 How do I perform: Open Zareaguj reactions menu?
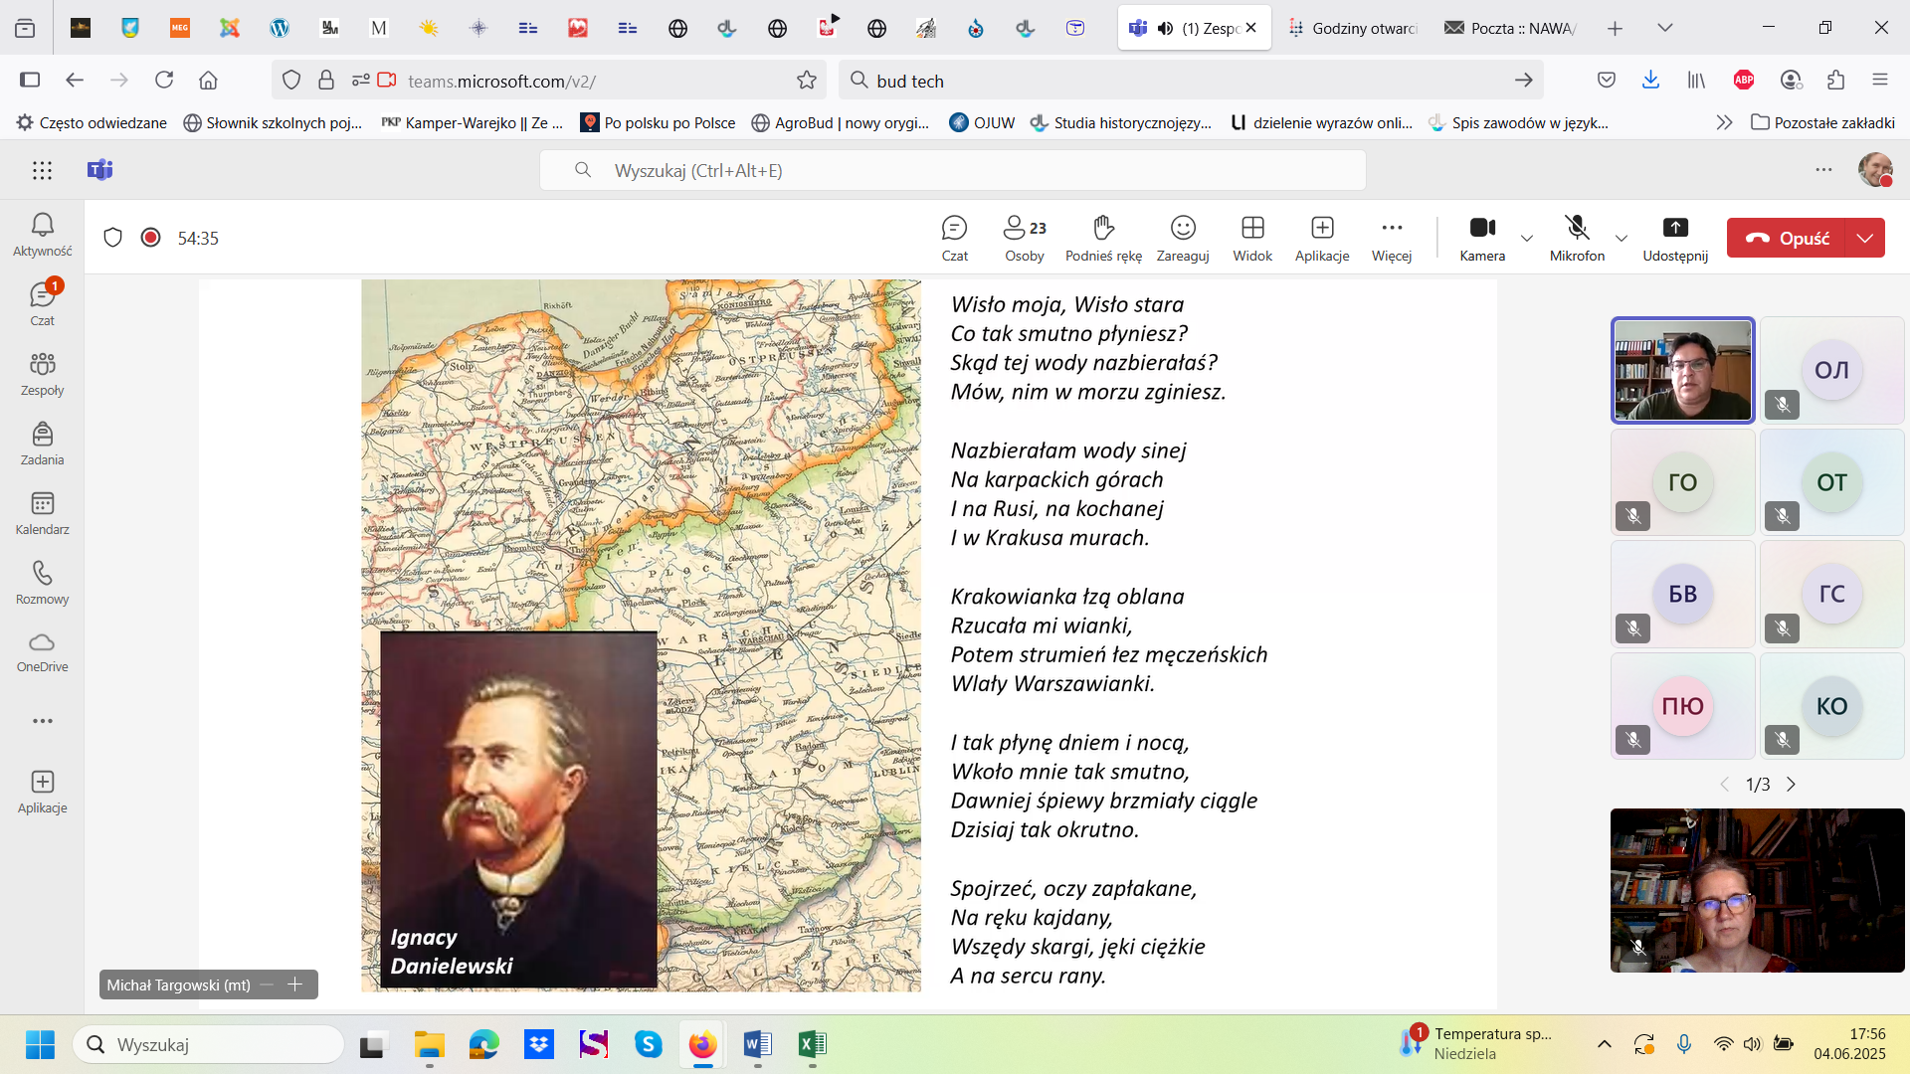1182,238
